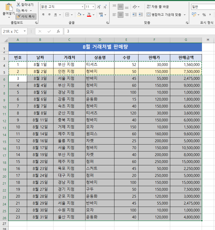Screen dimensions: 215x230
Task: Select column H header
Action: [x=208, y=40]
